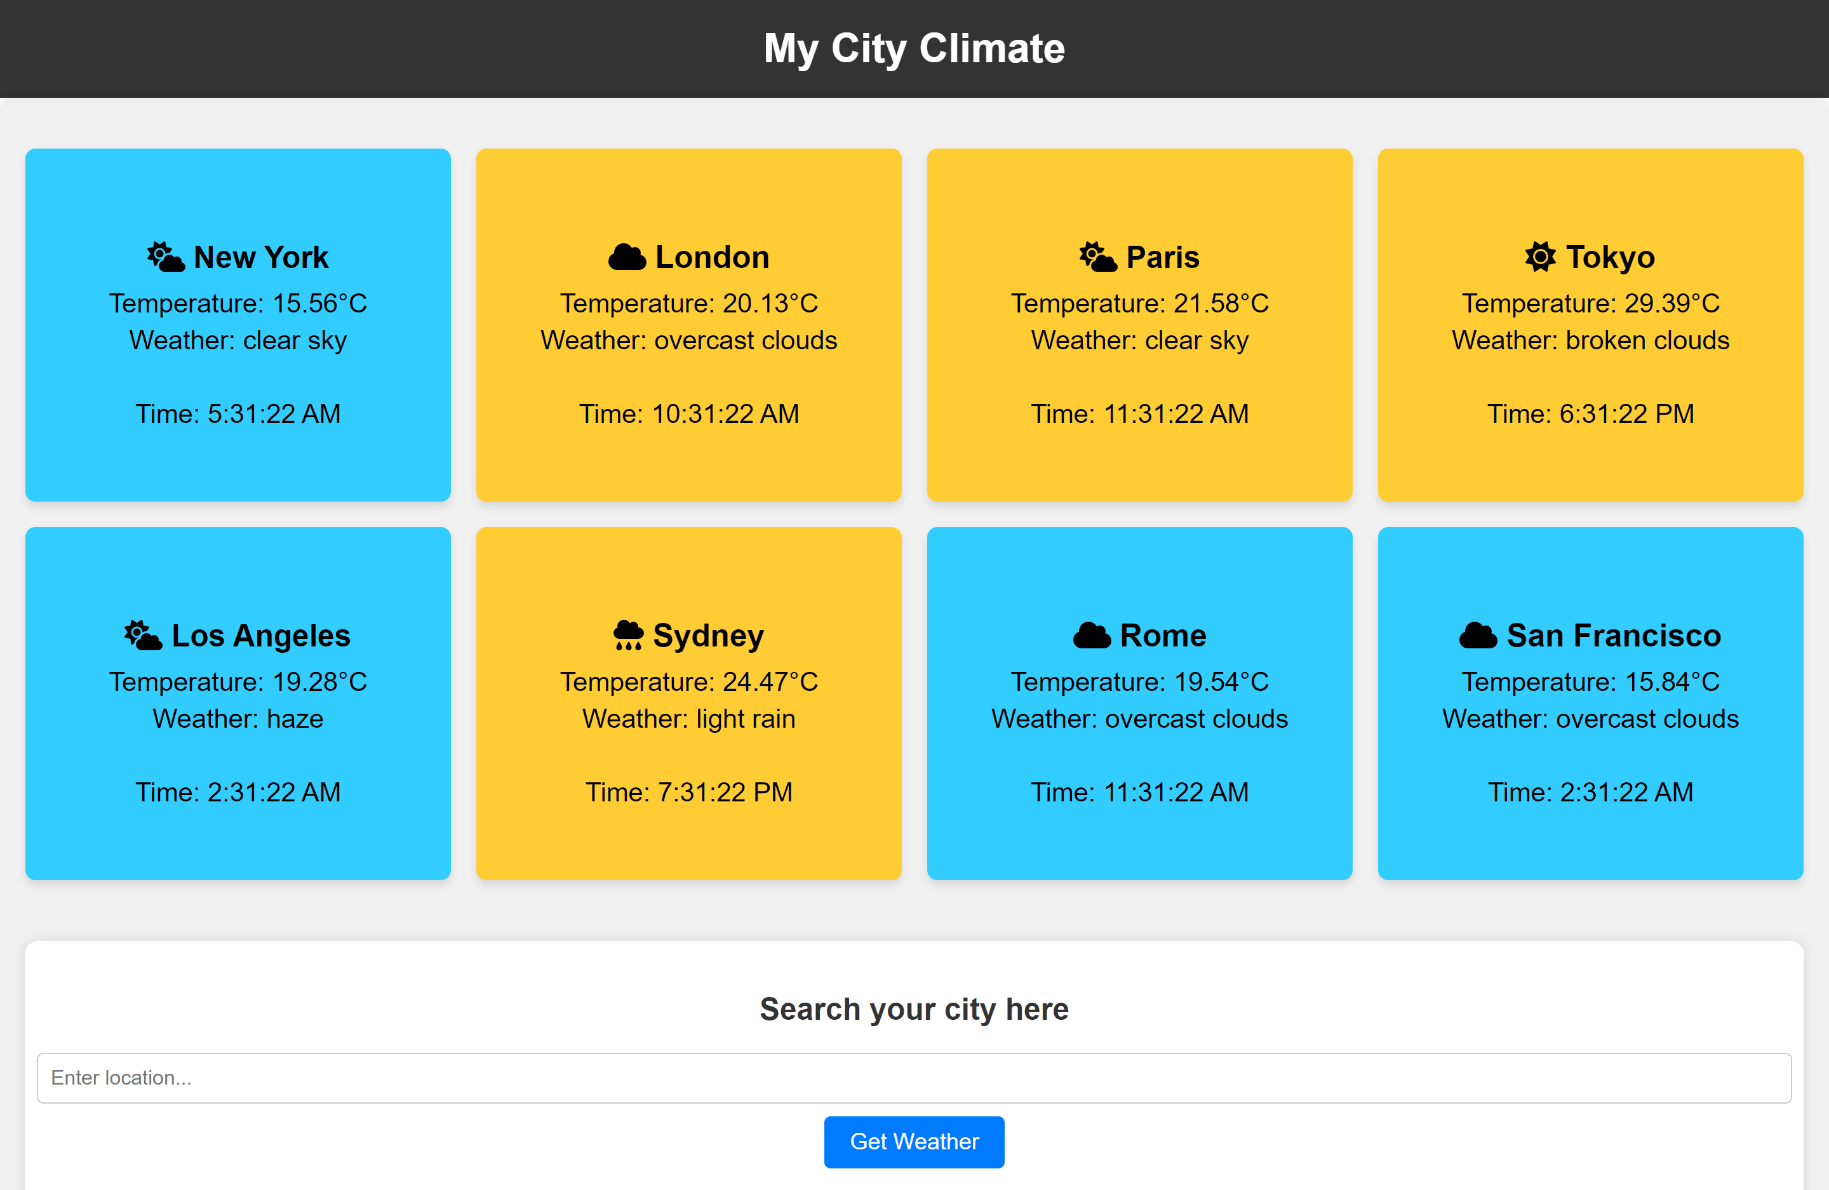Click the New York time display
This screenshot has width=1829, height=1190.
[x=238, y=414]
